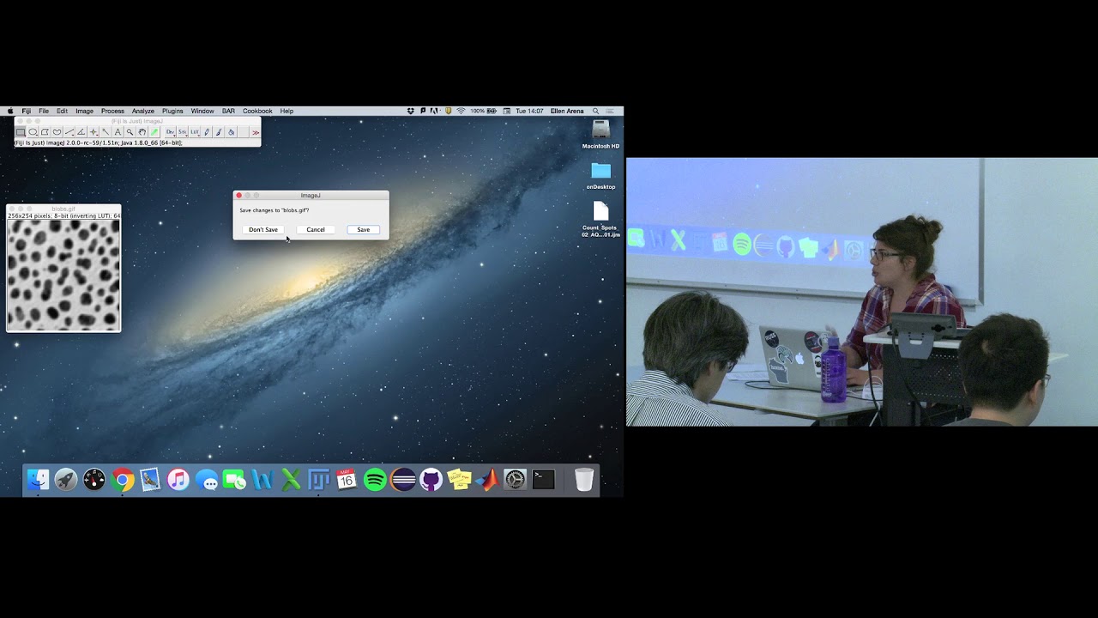Select the Angle tool

pos(81,132)
